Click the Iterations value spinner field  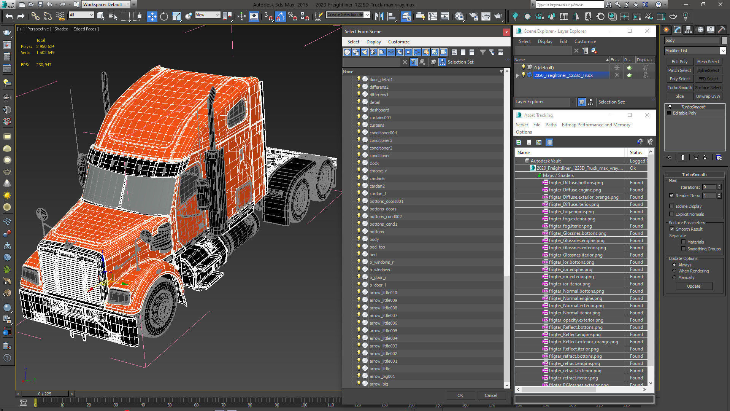pyautogui.click(x=709, y=187)
